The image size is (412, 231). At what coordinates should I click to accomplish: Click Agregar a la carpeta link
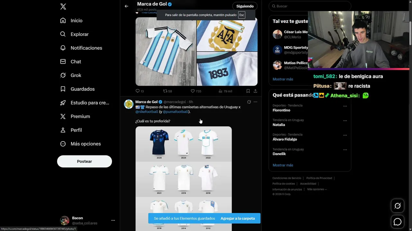(238, 218)
